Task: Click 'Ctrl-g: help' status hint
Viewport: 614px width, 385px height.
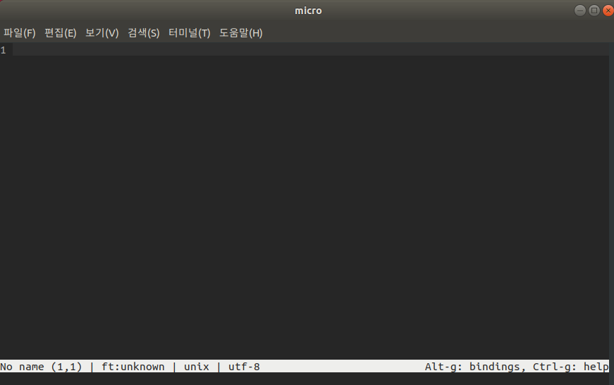Action: 570,367
